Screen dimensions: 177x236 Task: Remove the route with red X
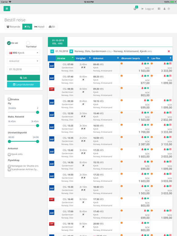(169, 51)
